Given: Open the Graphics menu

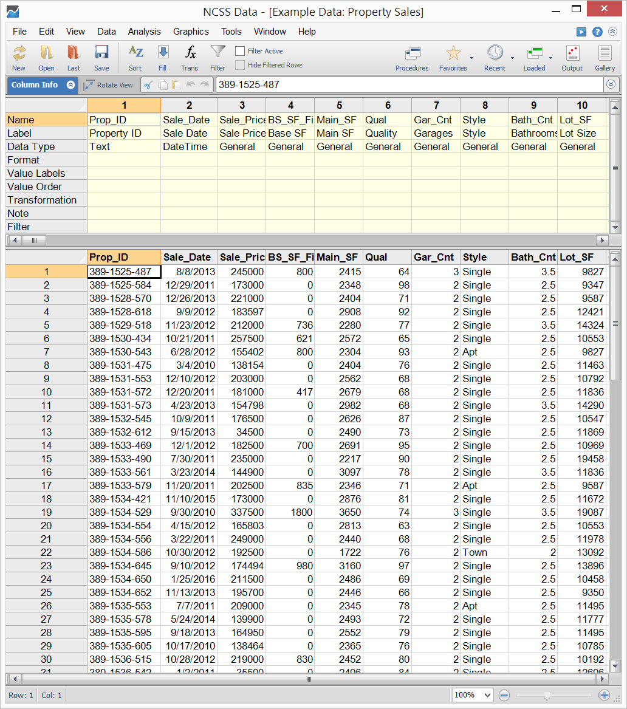Looking at the screenshot, I should tap(191, 32).
